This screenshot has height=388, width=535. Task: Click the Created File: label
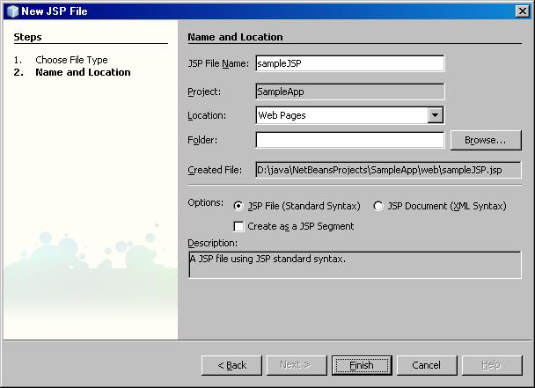coord(215,170)
